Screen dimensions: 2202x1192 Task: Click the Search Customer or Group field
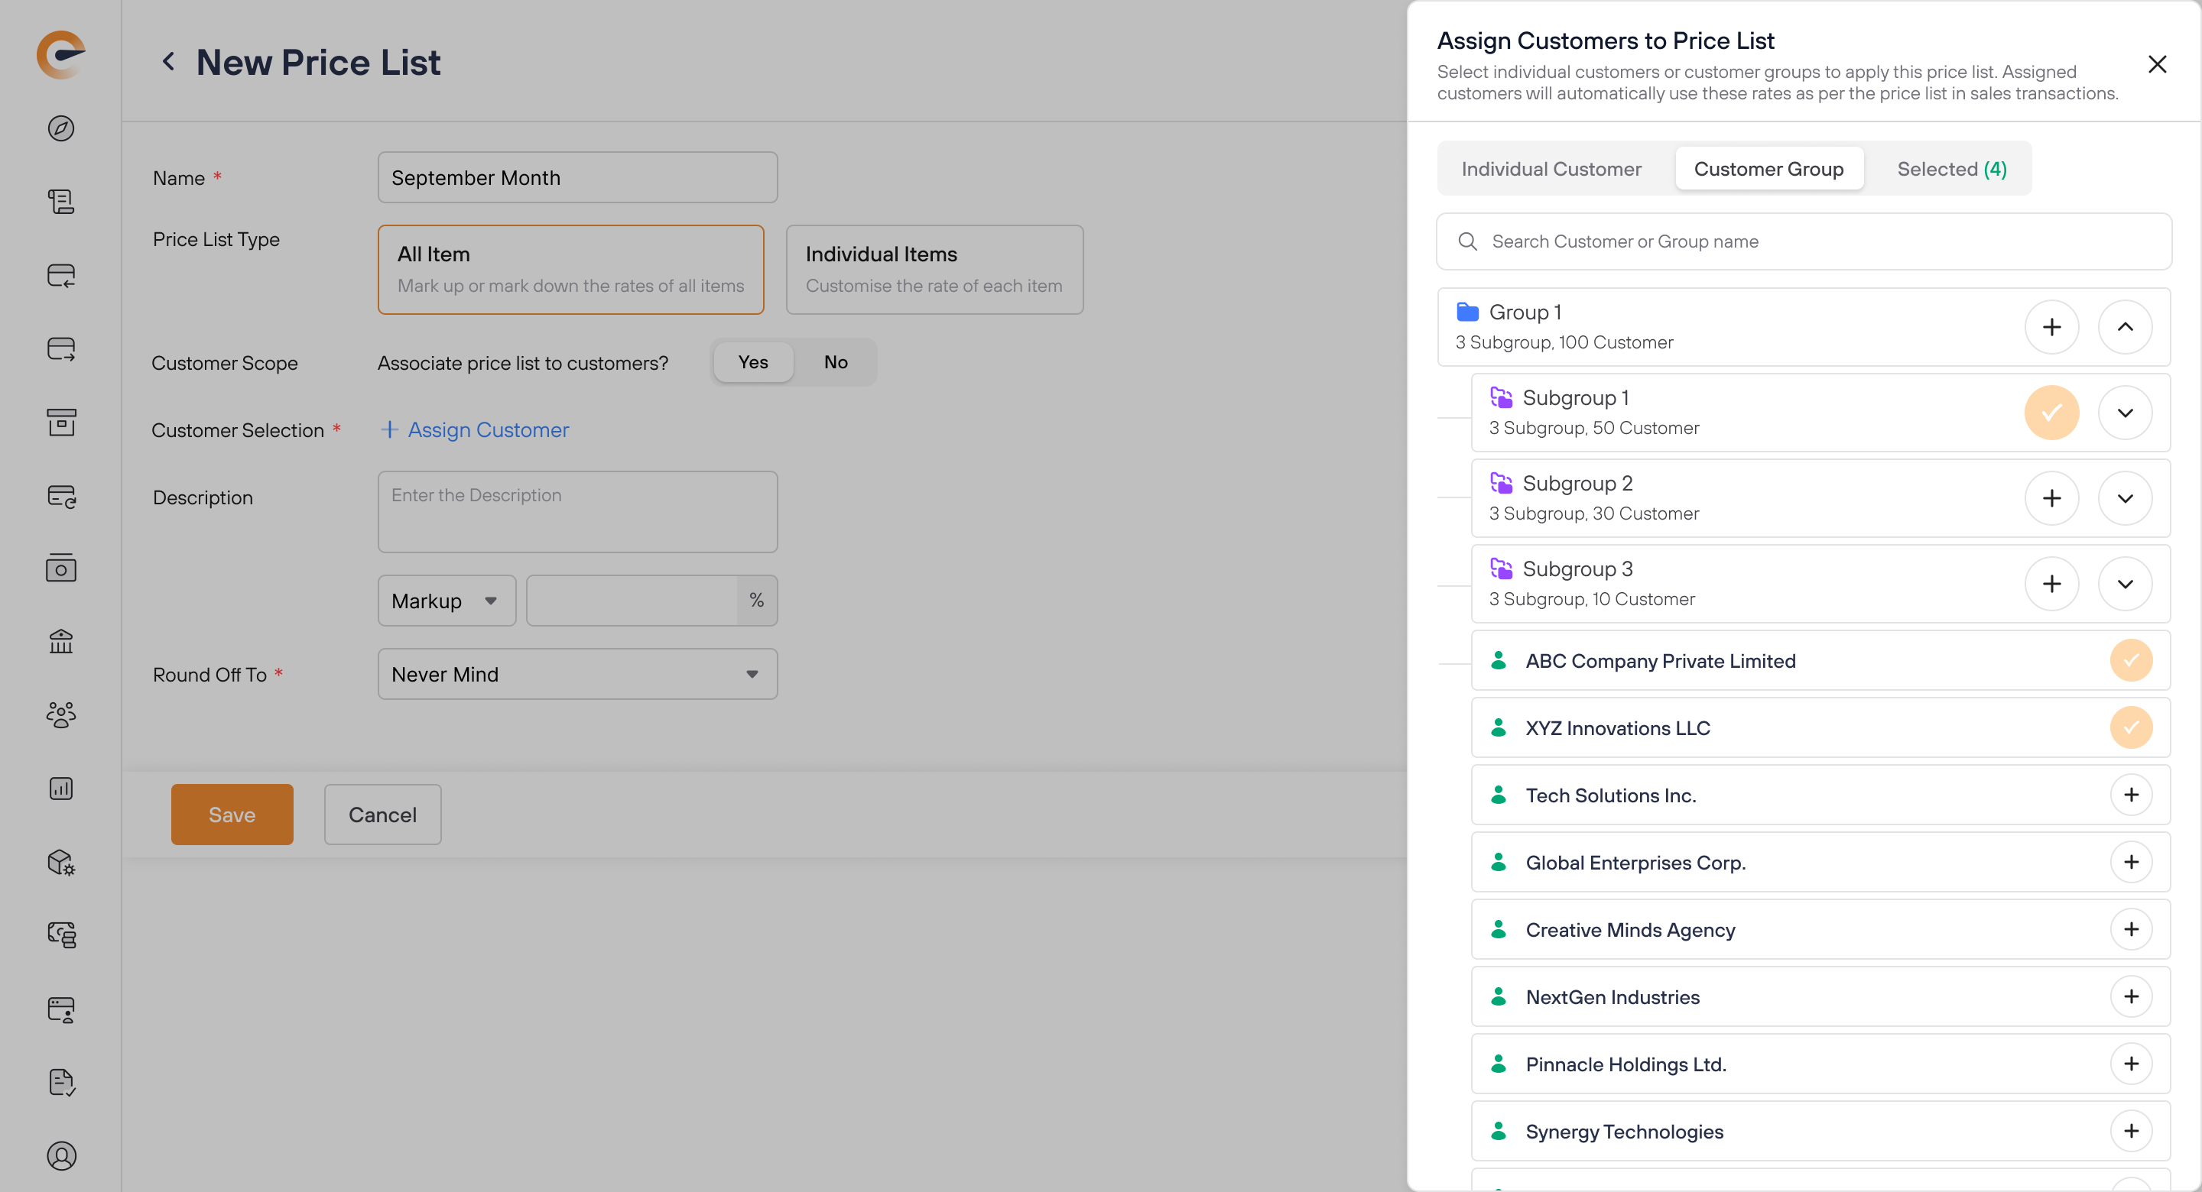click(x=1804, y=241)
